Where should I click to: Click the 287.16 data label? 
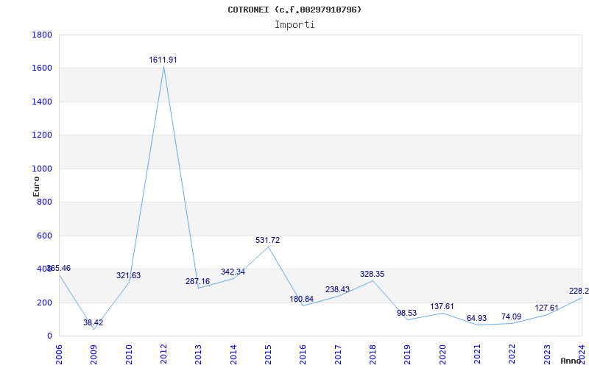(x=197, y=281)
